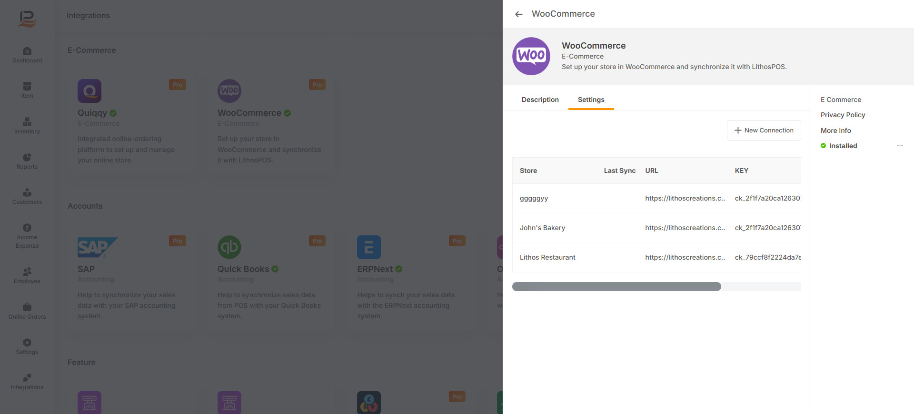Screen dimensions: 914x414
Task: Click the Store column header
Action: (x=528, y=171)
